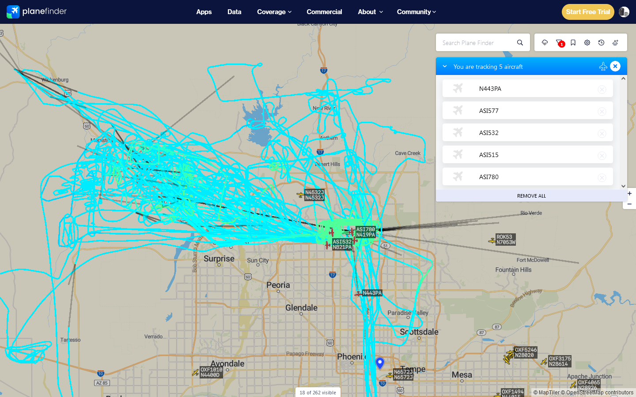Select aircraft marker next to OXF3175 label
This screenshot has height=397, width=636.
click(544, 362)
